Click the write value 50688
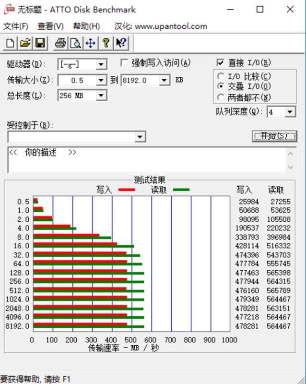Viewport: 306px width, 384px height. [249, 210]
